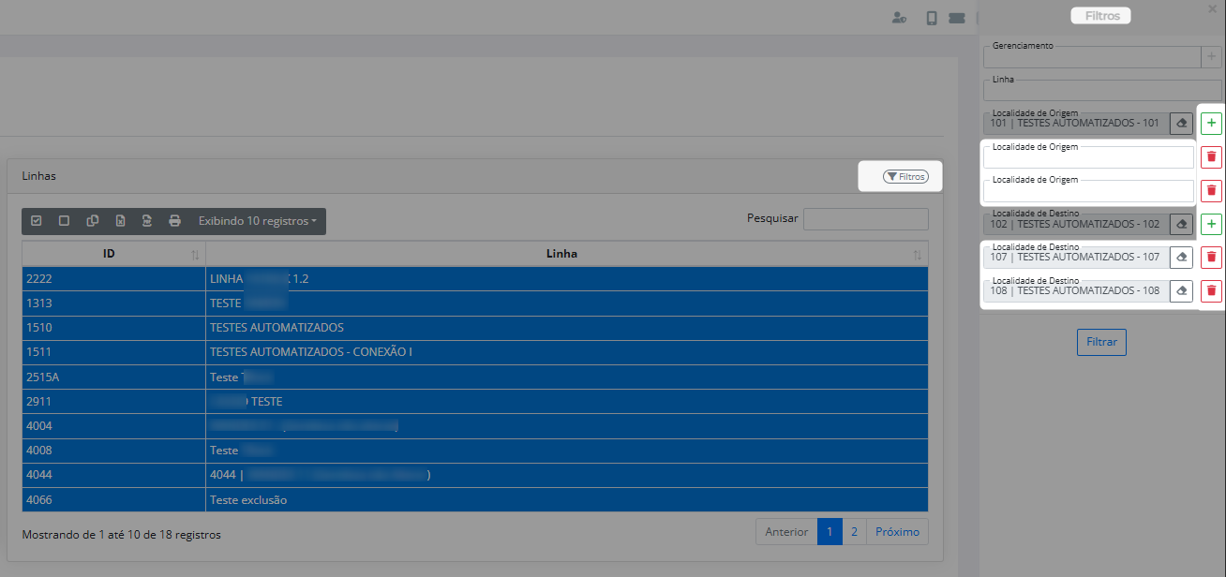Clear the destination 102 field with eraser
Screen dimensions: 1226x577
coord(1181,224)
